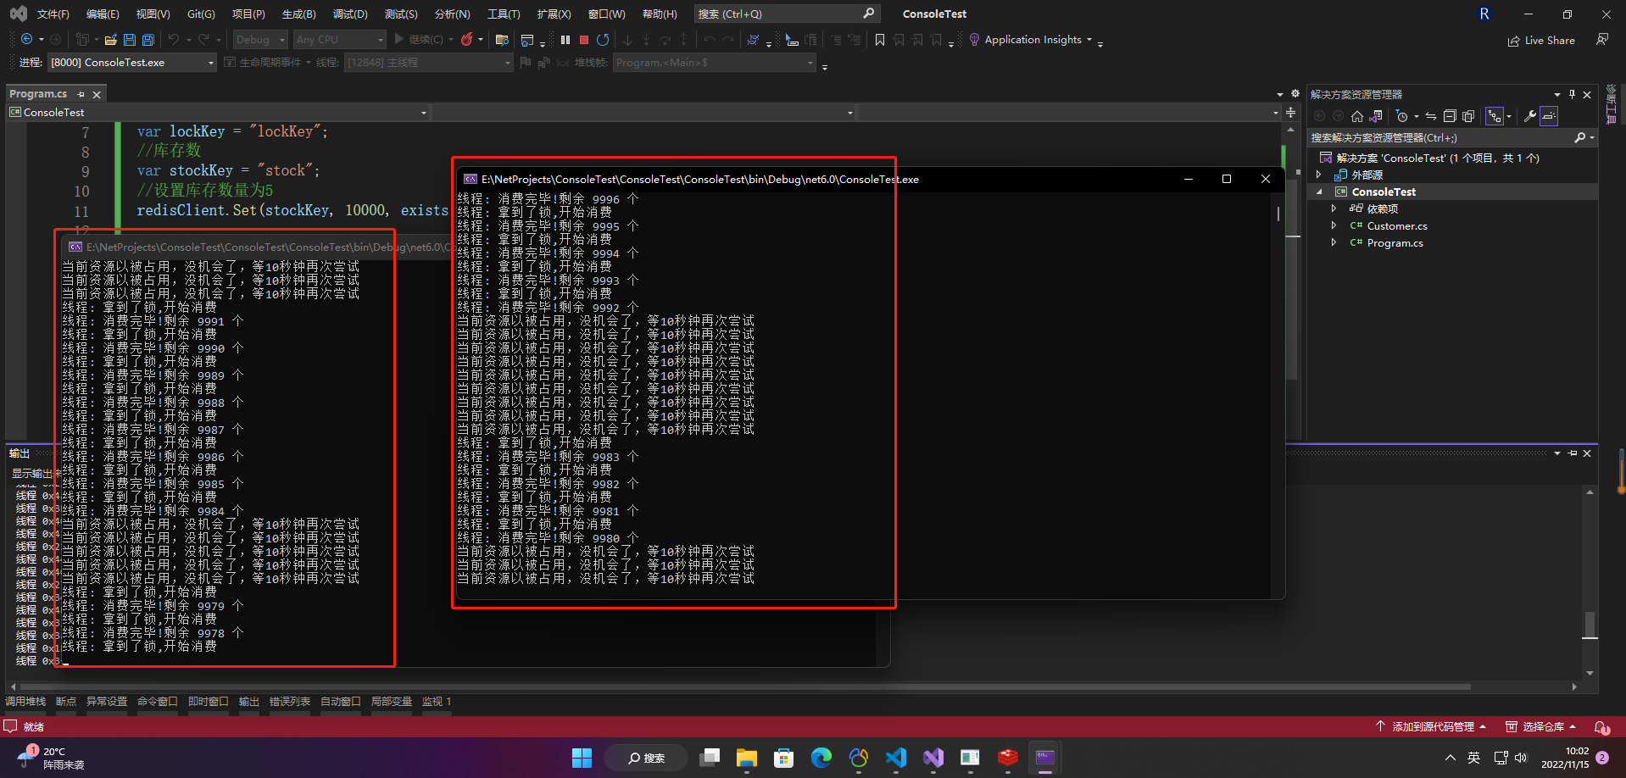1626x778 pixels.
Task: Click the Solution Explorer search field
Action: 1452,137
